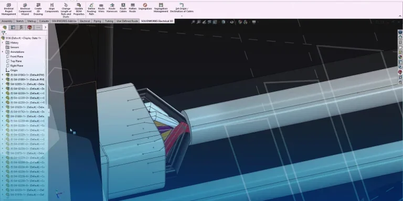
Task: Go to the SOLIDWORKS Add-Ins tab
Action: (x=64, y=21)
